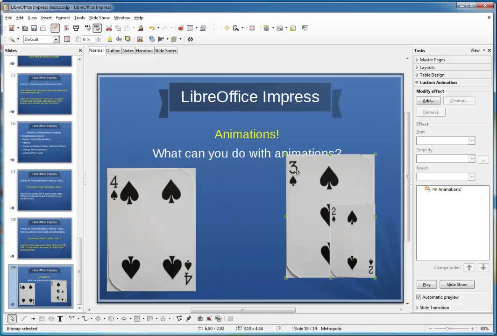This screenshot has height=336, width=497.
Task: Close the Slides panel
Action: point(80,51)
